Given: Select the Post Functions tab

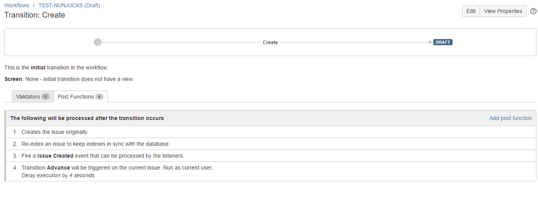Looking at the screenshot, I should tap(81, 97).
